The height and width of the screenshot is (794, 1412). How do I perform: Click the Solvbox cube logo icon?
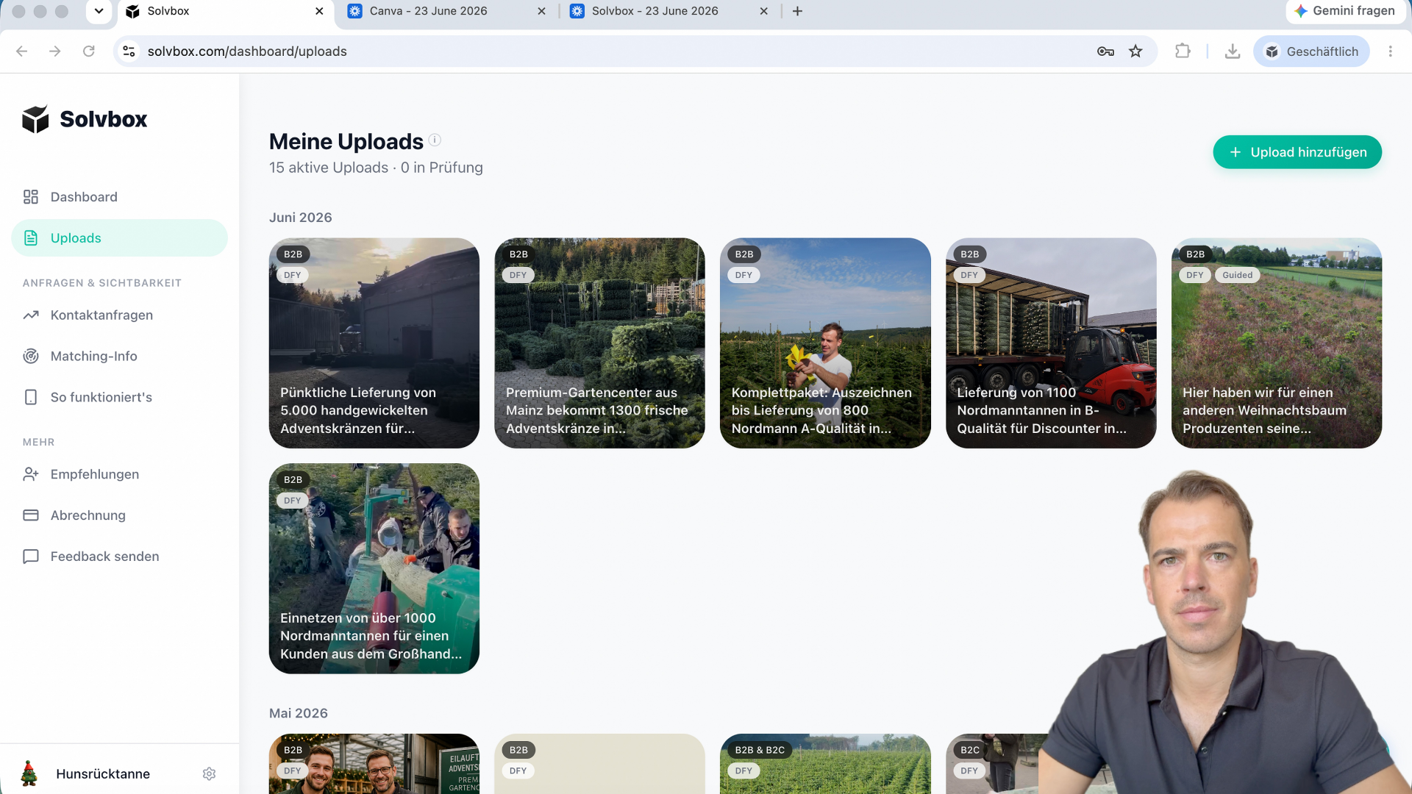(35, 119)
